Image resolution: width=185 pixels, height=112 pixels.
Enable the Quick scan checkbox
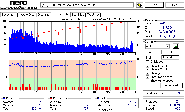(147, 62)
